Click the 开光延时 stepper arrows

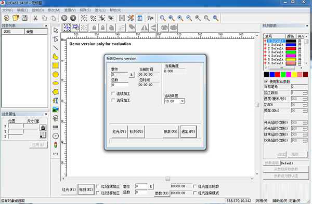[305, 123]
